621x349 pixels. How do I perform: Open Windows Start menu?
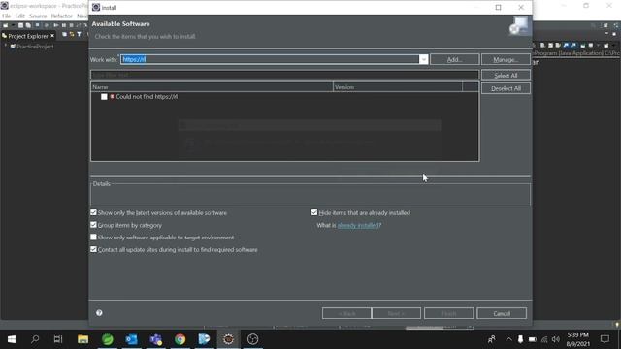(x=12, y=339)
